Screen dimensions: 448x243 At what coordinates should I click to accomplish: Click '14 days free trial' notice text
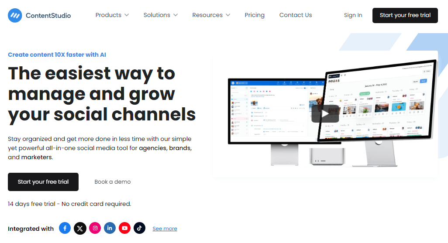pos(69,204)
